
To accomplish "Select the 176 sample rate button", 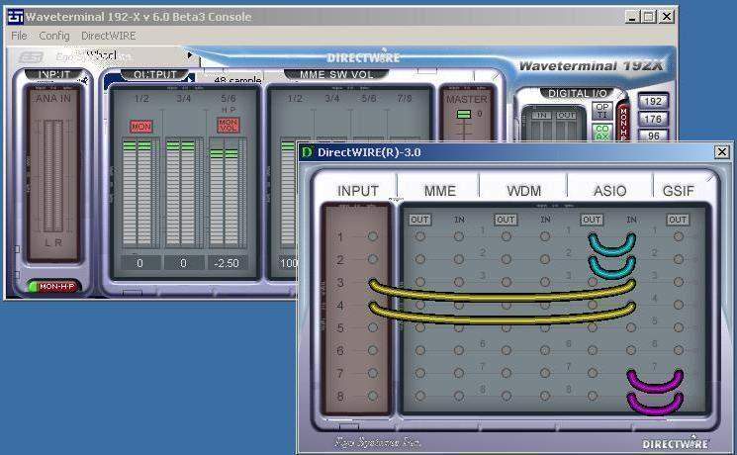I will [653, 120].
